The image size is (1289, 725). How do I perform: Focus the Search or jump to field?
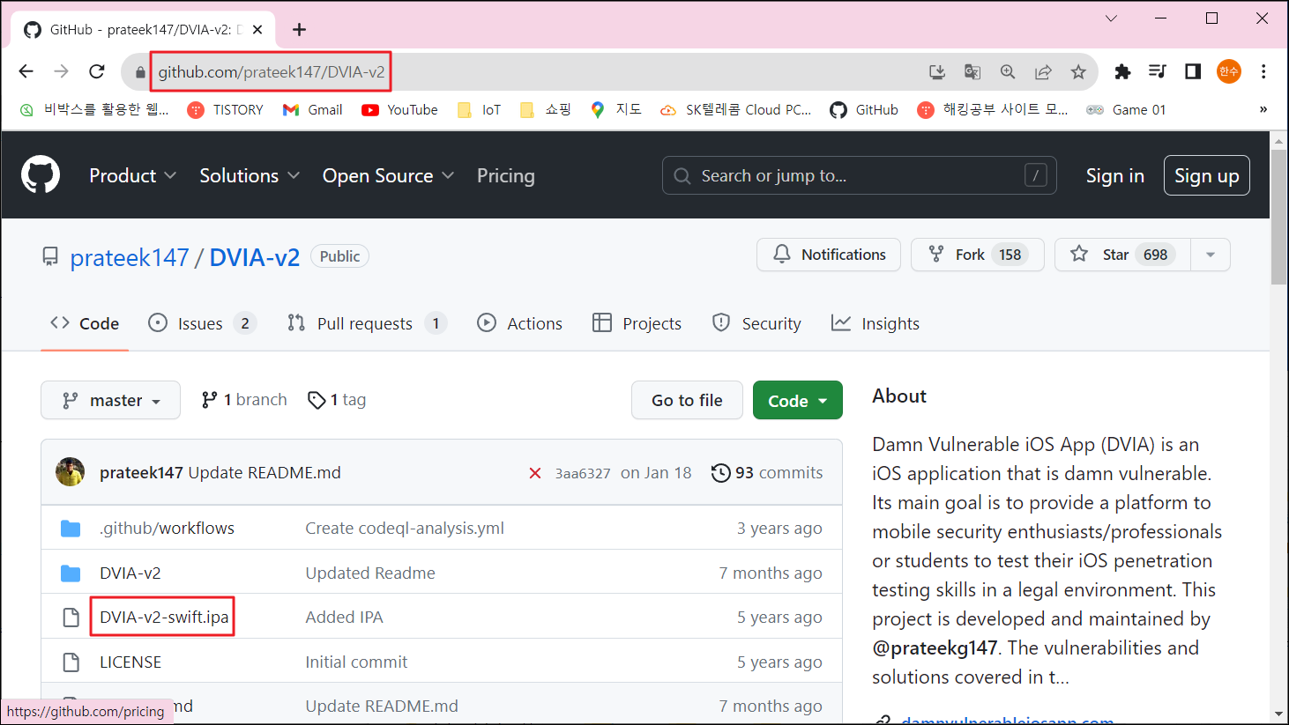click(860, 175)
